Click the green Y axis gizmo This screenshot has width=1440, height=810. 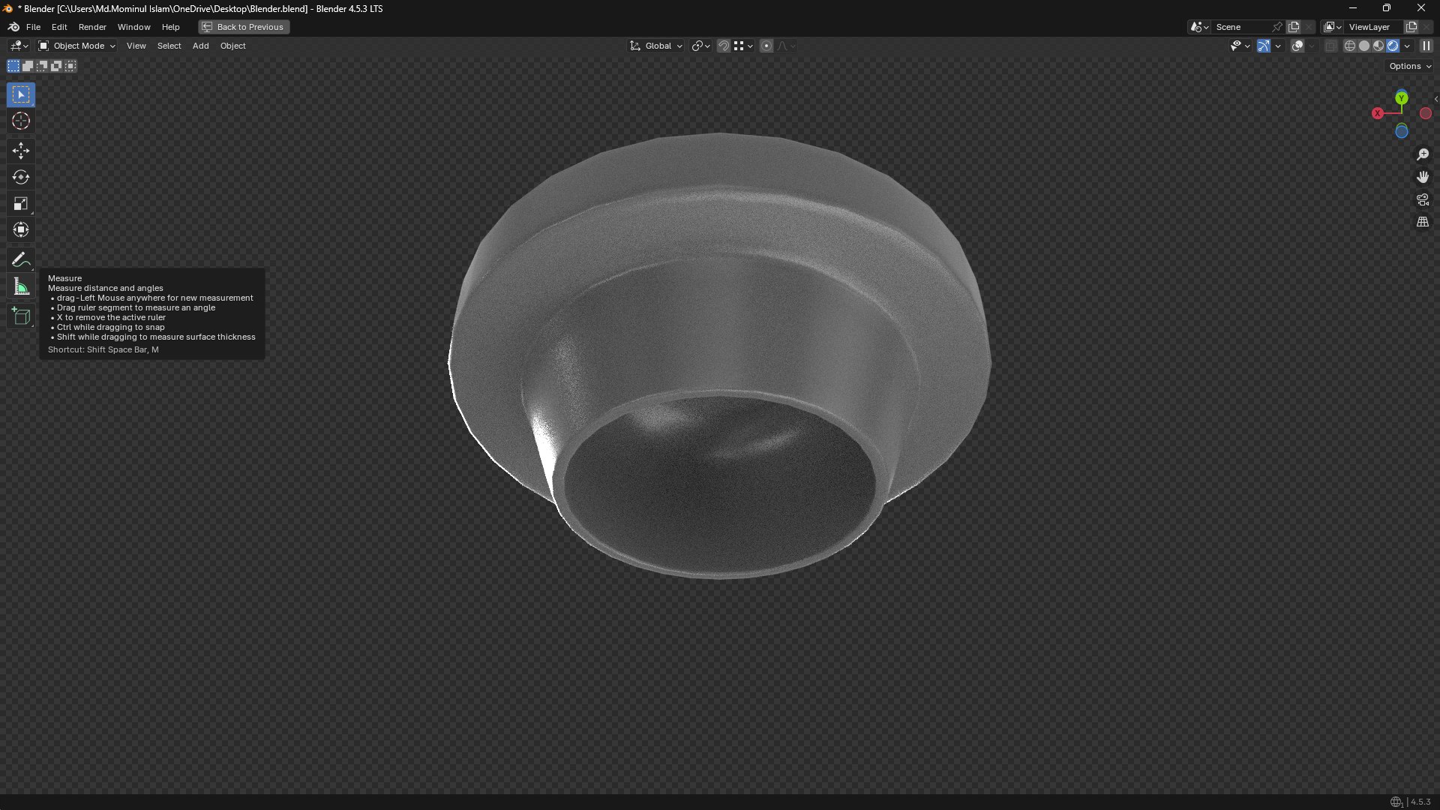click(x=1402, y=98)
